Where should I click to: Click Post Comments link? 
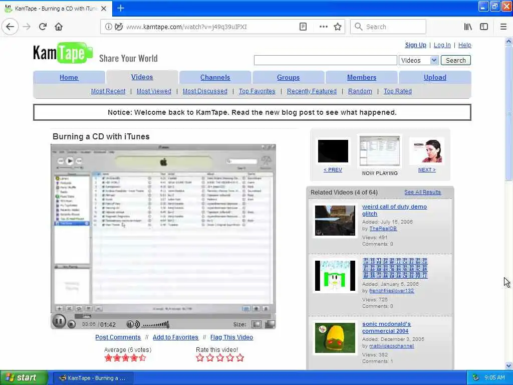118,337
